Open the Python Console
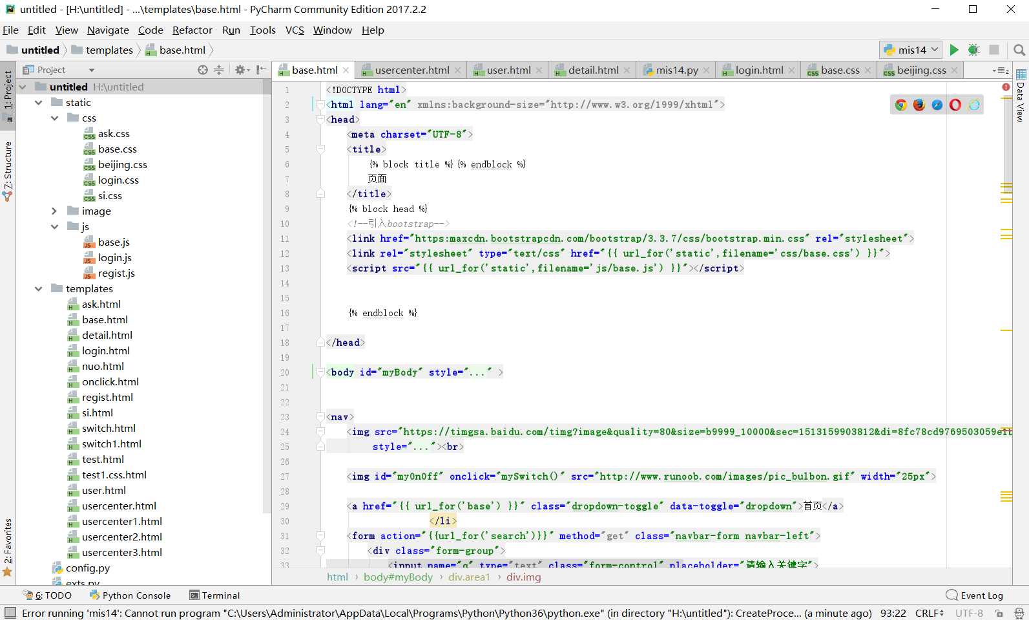 (130, 595)
